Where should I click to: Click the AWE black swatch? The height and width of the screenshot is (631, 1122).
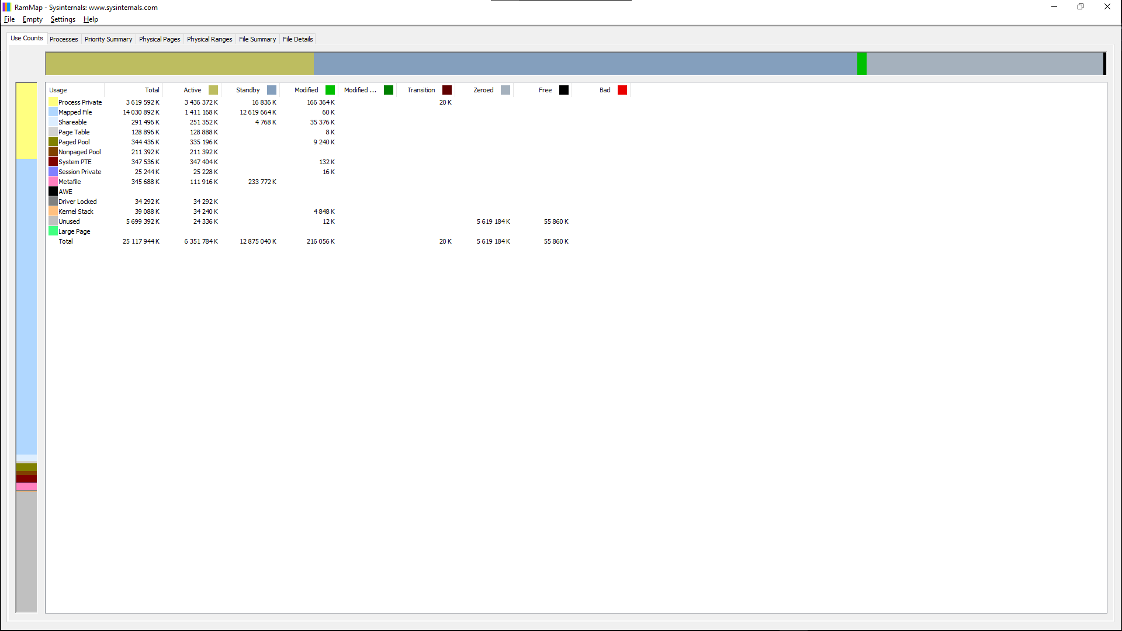53,192
